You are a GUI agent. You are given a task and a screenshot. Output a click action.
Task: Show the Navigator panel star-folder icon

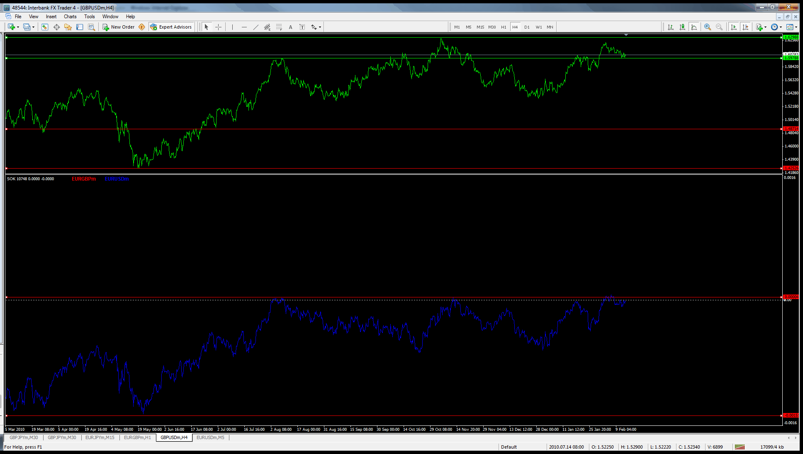tap(68, 27)
